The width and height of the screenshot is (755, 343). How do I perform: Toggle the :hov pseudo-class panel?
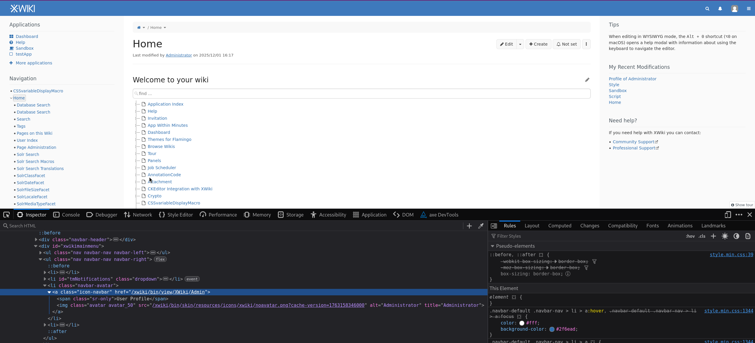pyautogui.click(x=690, y=236)
